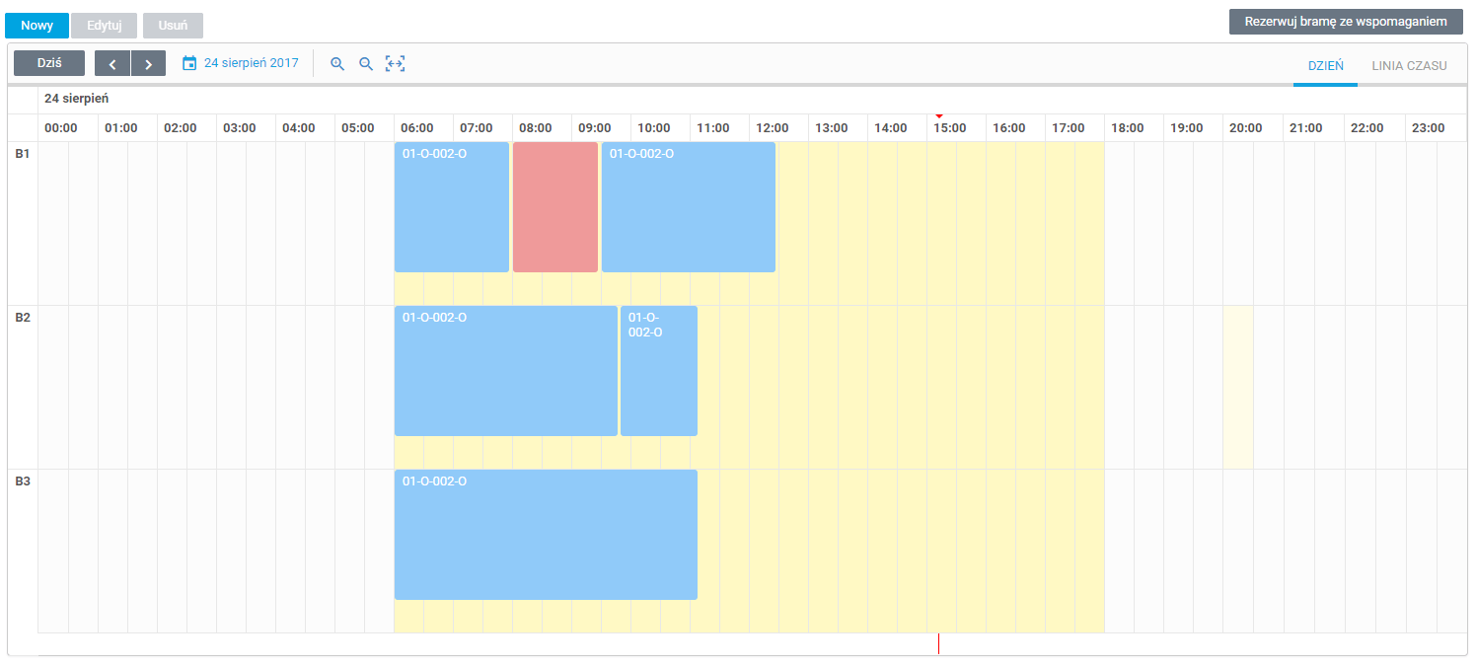Switch to the DZIEŃ tab
This screenshot has height=666, width=1476.
[x=1325, y=66]
